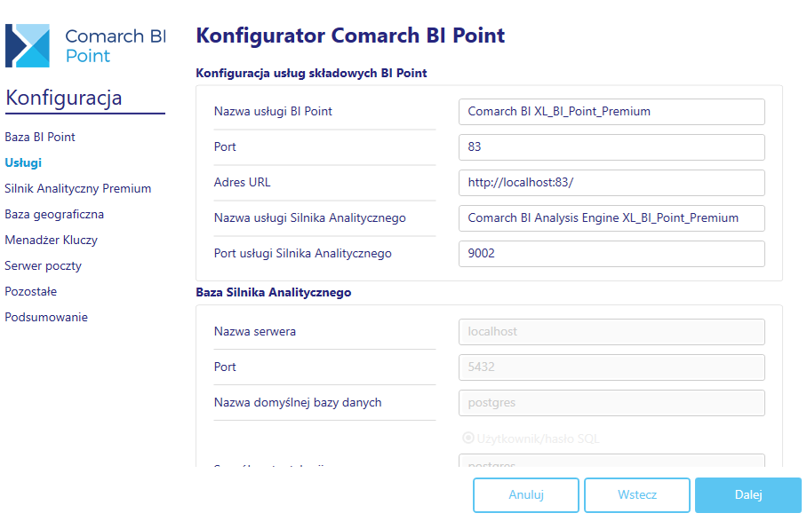Click the Nazwa domyślnej bazy danych field

pos(611,402)
